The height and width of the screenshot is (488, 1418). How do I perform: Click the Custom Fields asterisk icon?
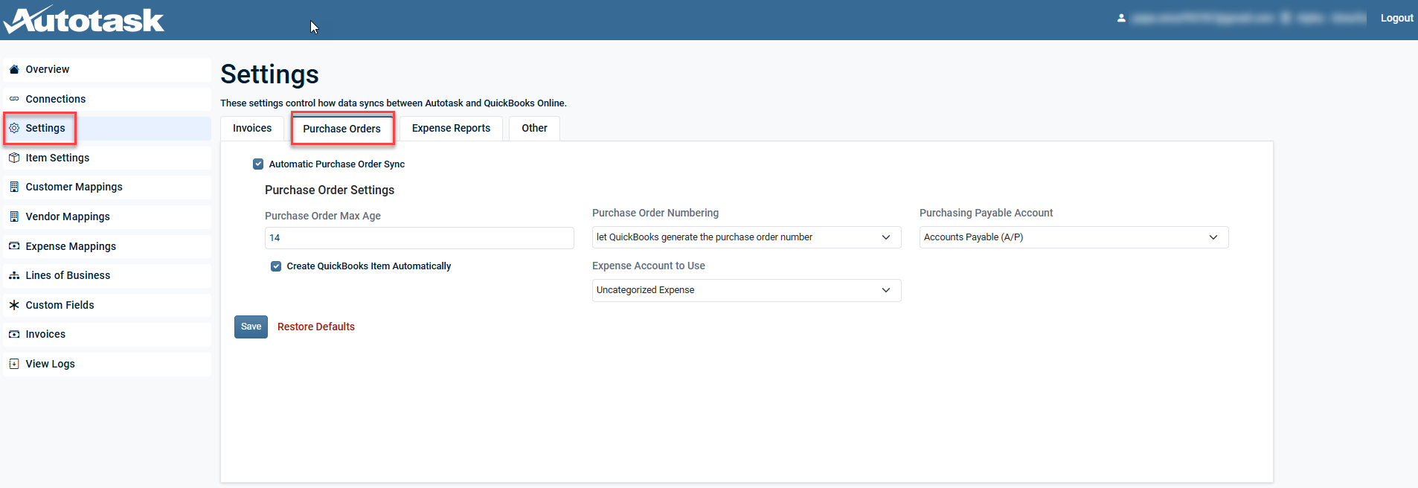[14, 305]
